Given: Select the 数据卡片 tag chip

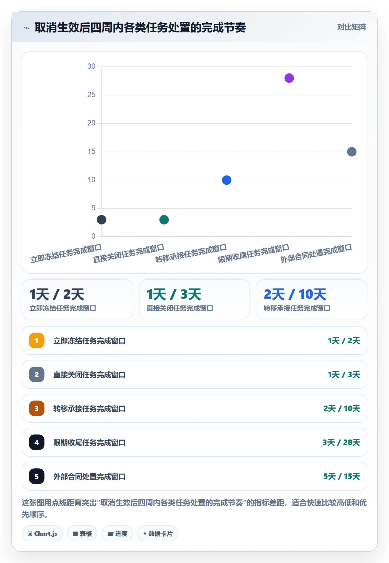Looking at the screenshot, I should [158, 534].
